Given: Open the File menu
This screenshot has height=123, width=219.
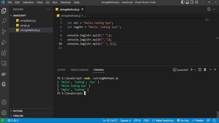Looking at the screenshot, I should coord(10,2).
